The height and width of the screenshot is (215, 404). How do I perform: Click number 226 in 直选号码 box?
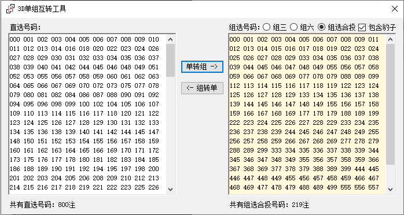153,187
